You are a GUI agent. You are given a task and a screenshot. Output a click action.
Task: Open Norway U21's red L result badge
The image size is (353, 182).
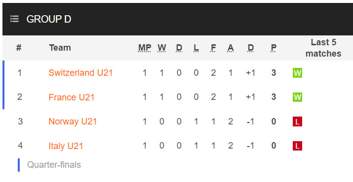297,121
